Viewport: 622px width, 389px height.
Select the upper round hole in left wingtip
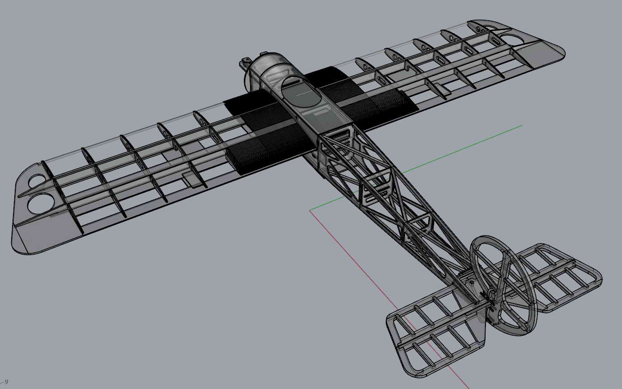(39, 180)
